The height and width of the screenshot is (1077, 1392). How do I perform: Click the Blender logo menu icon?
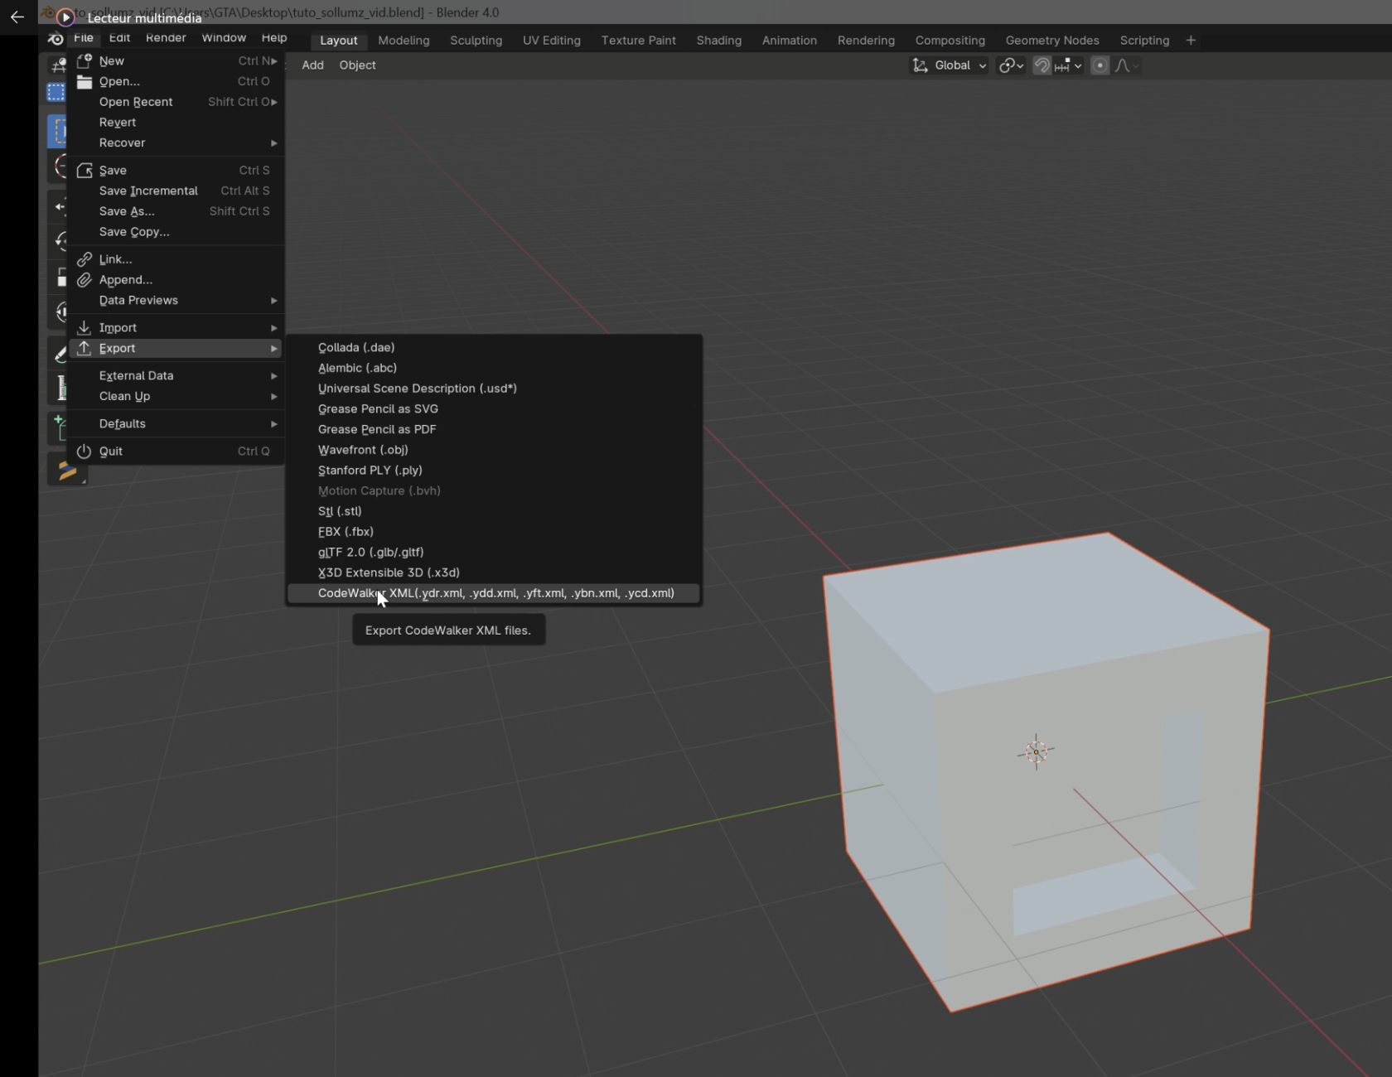pos(55,39)
